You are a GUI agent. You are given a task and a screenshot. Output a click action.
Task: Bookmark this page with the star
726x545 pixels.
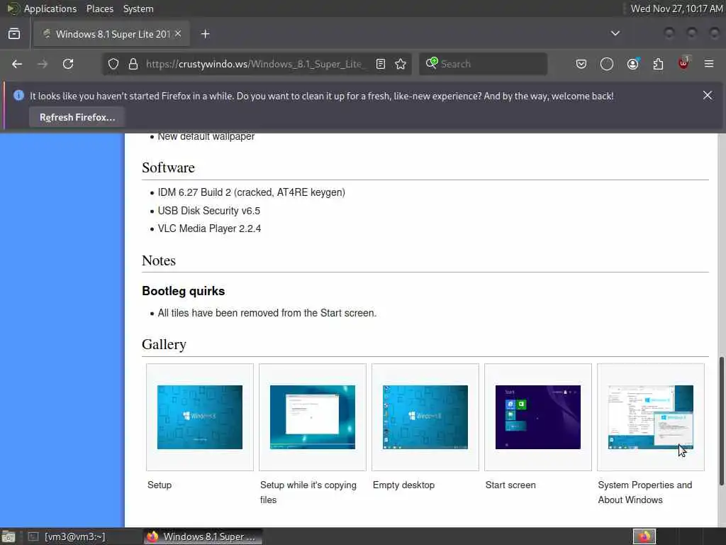(401, 64)
